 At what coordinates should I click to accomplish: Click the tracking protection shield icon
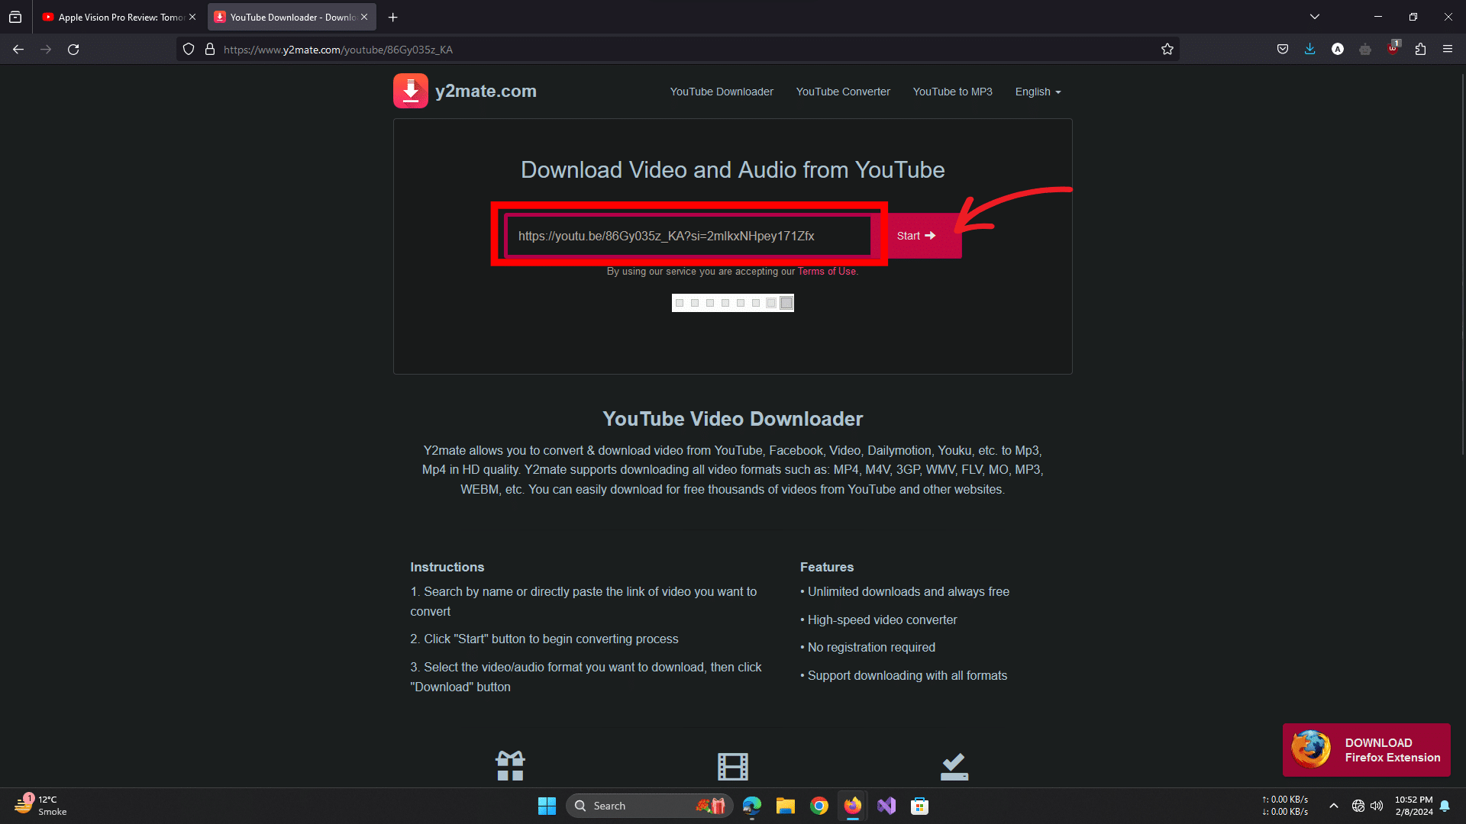pyautogui.click(x=189, y=49)
